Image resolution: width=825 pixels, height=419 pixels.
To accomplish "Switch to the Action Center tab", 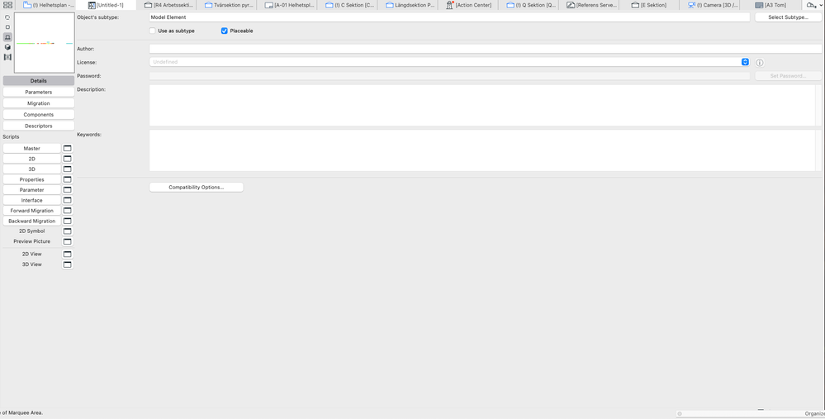I will [x=470, y=5].
